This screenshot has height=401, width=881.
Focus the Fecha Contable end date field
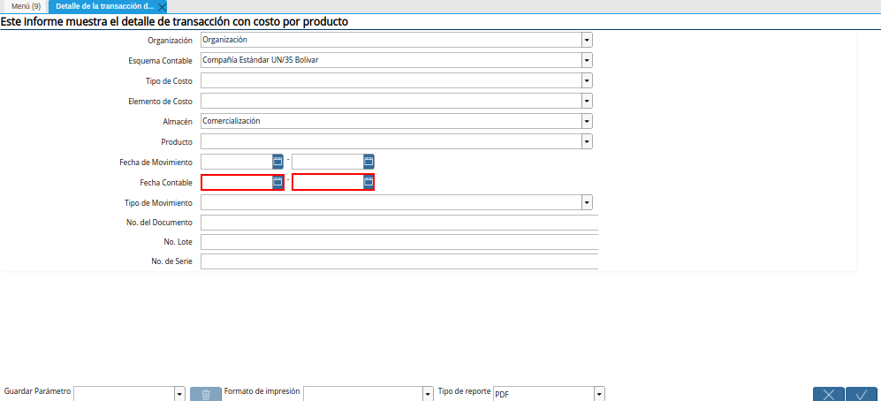pyautogui.click(x=328, y=182)
